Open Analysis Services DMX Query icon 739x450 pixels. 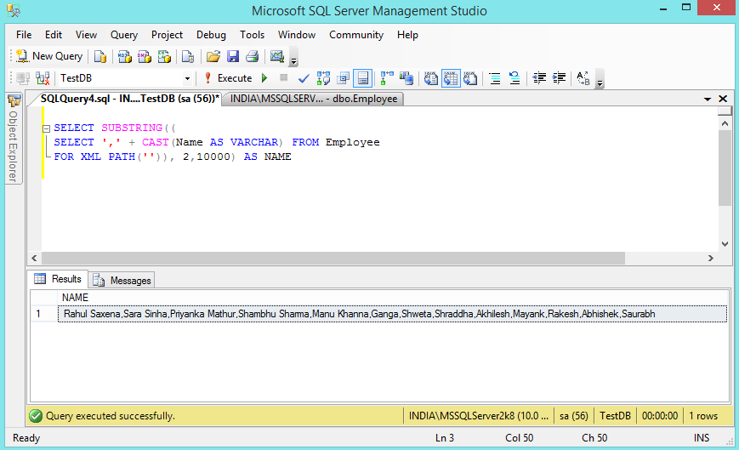coord(145,56)
